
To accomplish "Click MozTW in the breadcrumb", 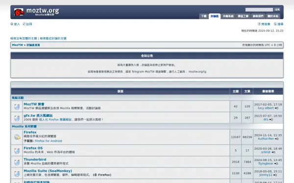I will point(18,45).
